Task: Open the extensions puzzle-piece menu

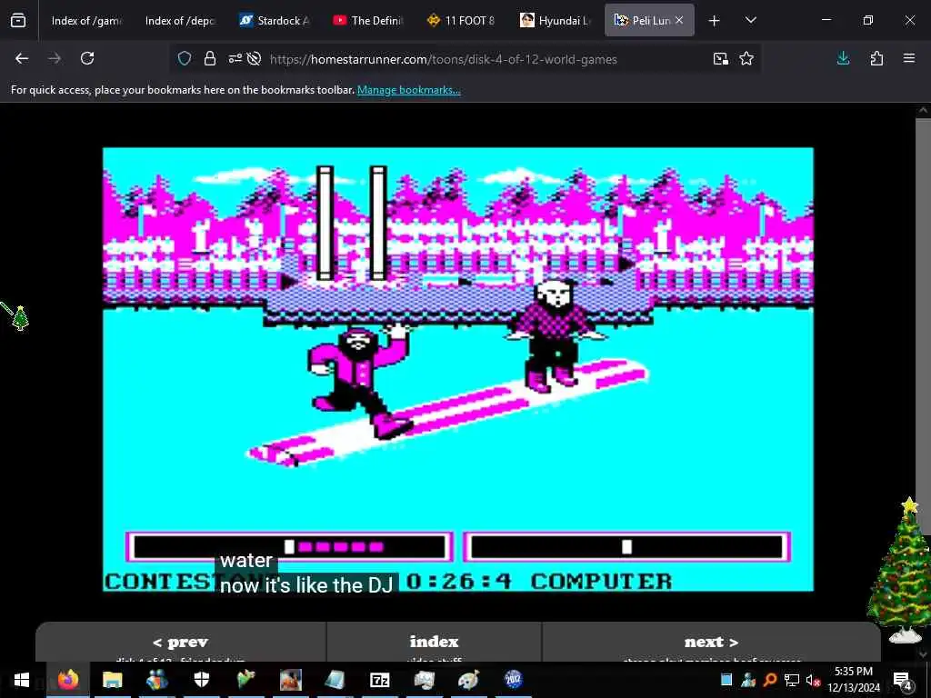Action: [876, 58]
